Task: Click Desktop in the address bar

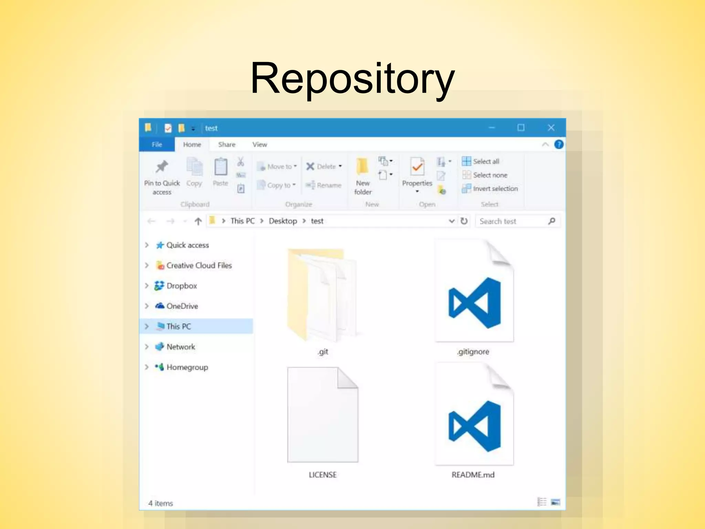Action: tap(283, 221)
